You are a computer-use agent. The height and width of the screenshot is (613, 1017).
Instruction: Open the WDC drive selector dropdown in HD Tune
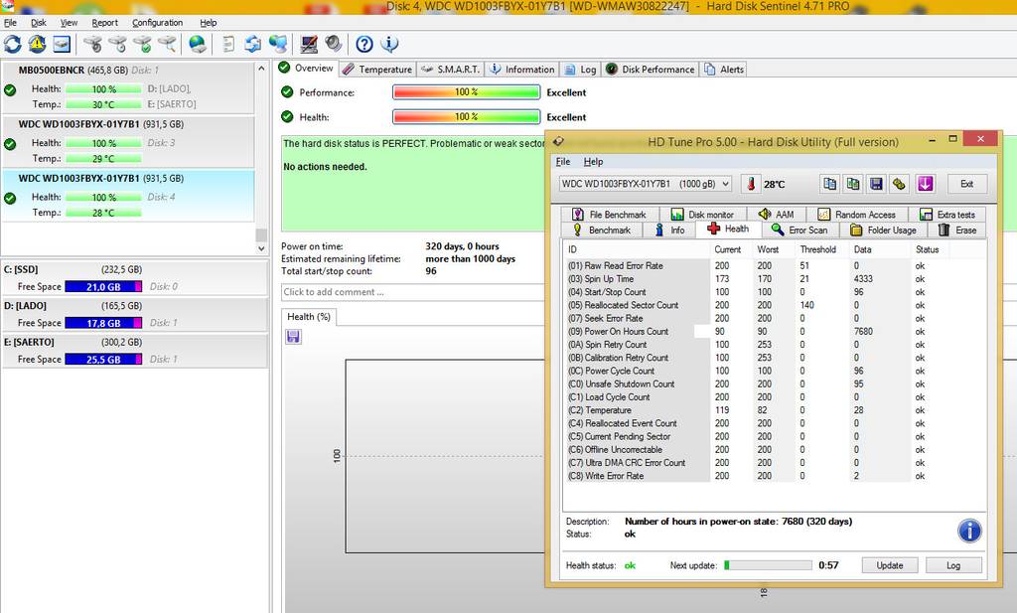(645, 184)
